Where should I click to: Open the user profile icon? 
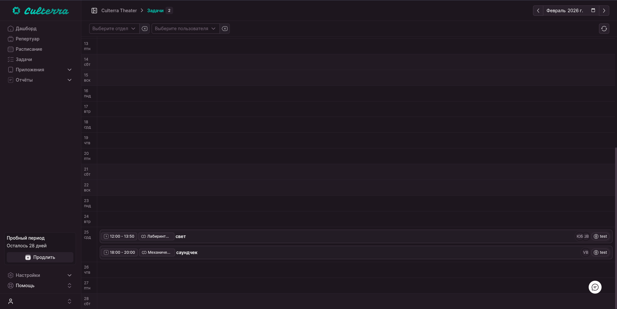point(11,301)
